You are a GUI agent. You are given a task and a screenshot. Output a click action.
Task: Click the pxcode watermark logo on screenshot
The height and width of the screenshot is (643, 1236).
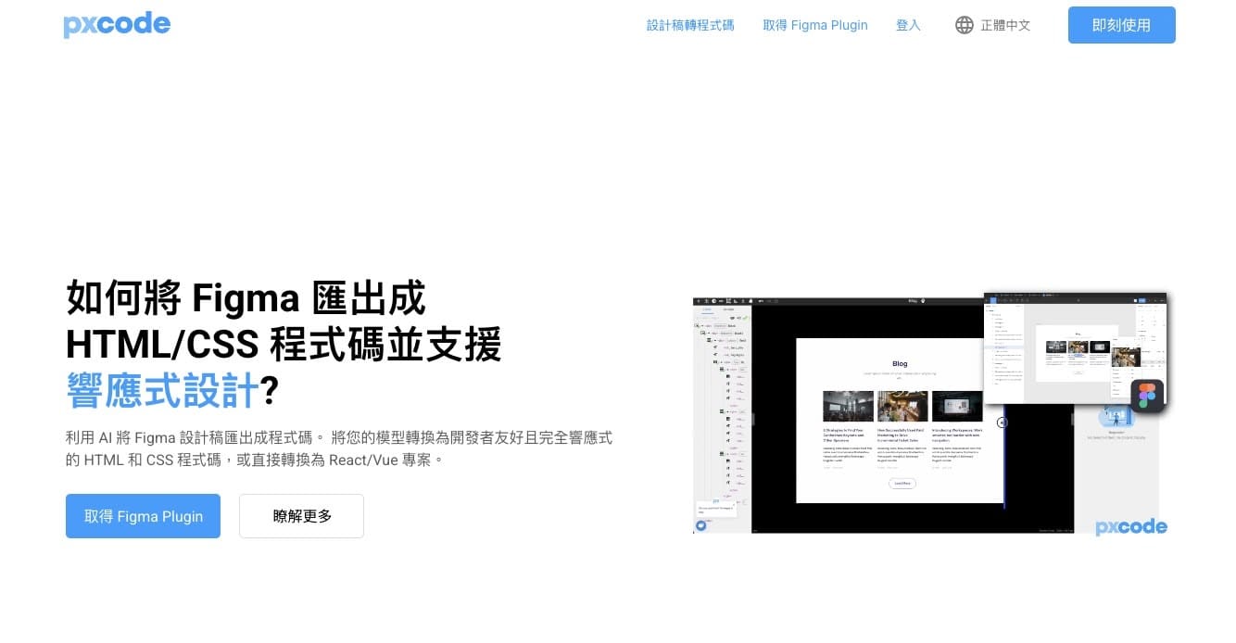pyautogui.click(x=1130, y=526)
